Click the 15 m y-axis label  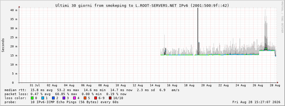[14, 56]
